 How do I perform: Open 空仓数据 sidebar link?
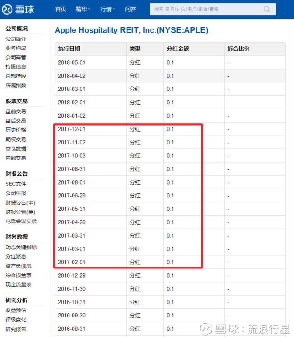click(x=16, y=148)
